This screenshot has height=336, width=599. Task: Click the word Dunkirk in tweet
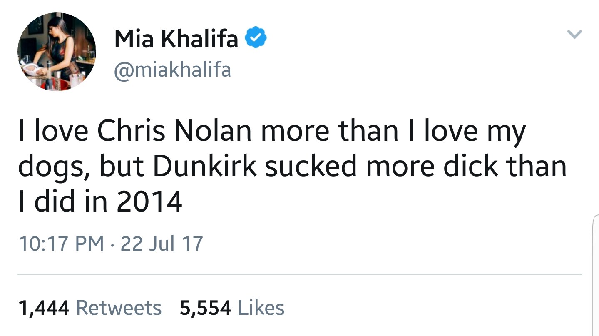pos(204,166)
